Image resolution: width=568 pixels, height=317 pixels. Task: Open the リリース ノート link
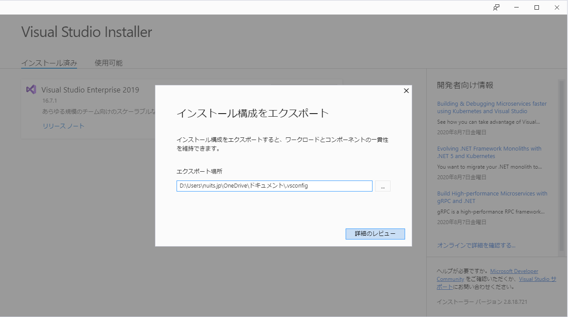tap(63, 126)
